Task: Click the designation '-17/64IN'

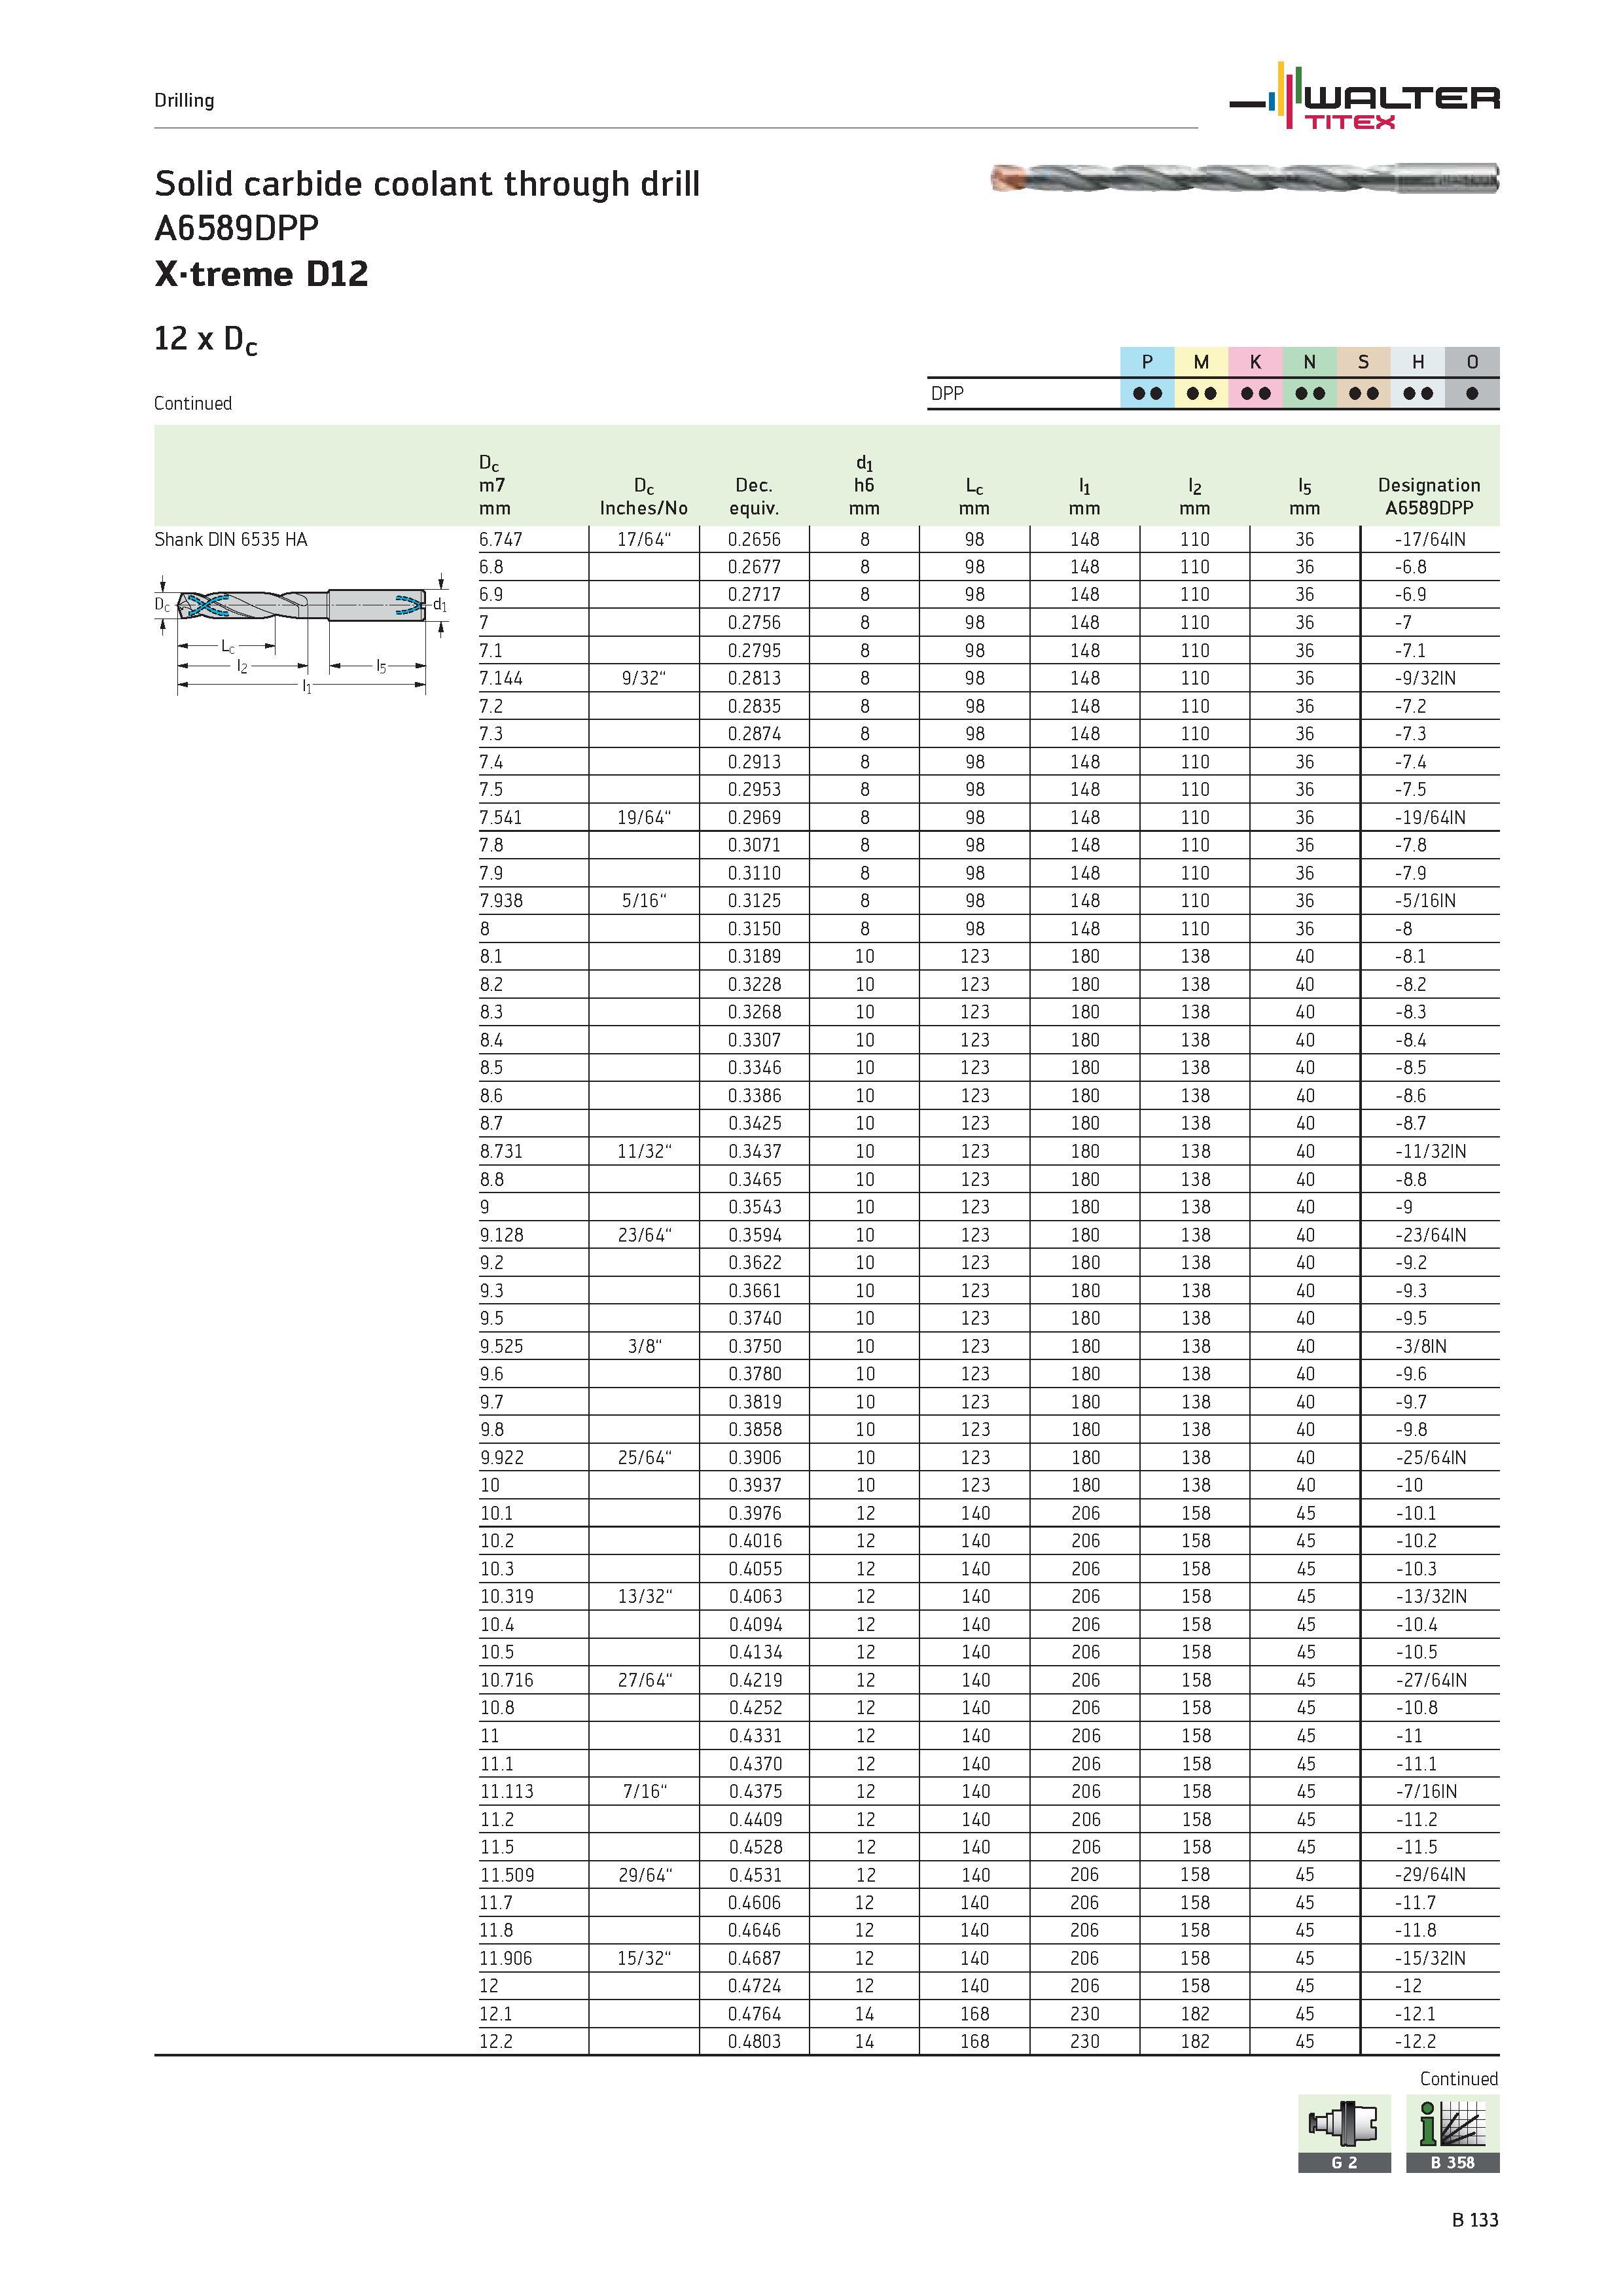Action: (x=1430, y=540)
